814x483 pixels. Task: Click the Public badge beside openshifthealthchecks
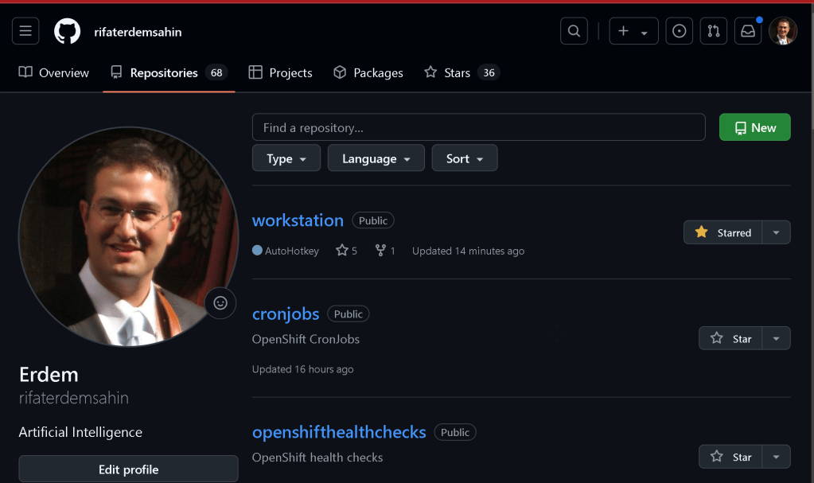[x=455, y=432]
